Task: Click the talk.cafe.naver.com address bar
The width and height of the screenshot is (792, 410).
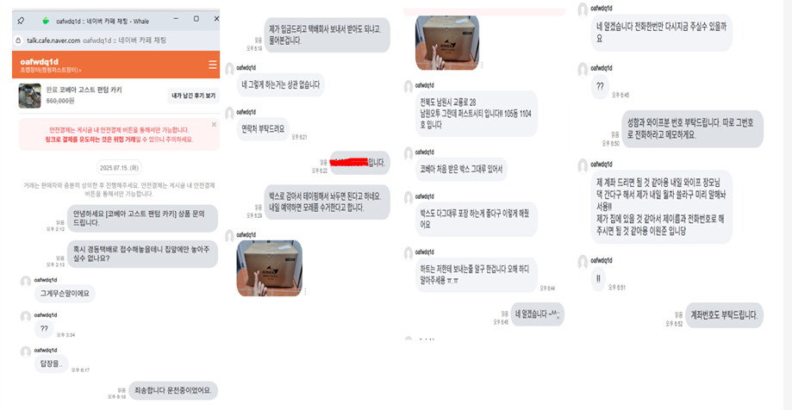Action: pyautogui.click(x=115, y=40)
